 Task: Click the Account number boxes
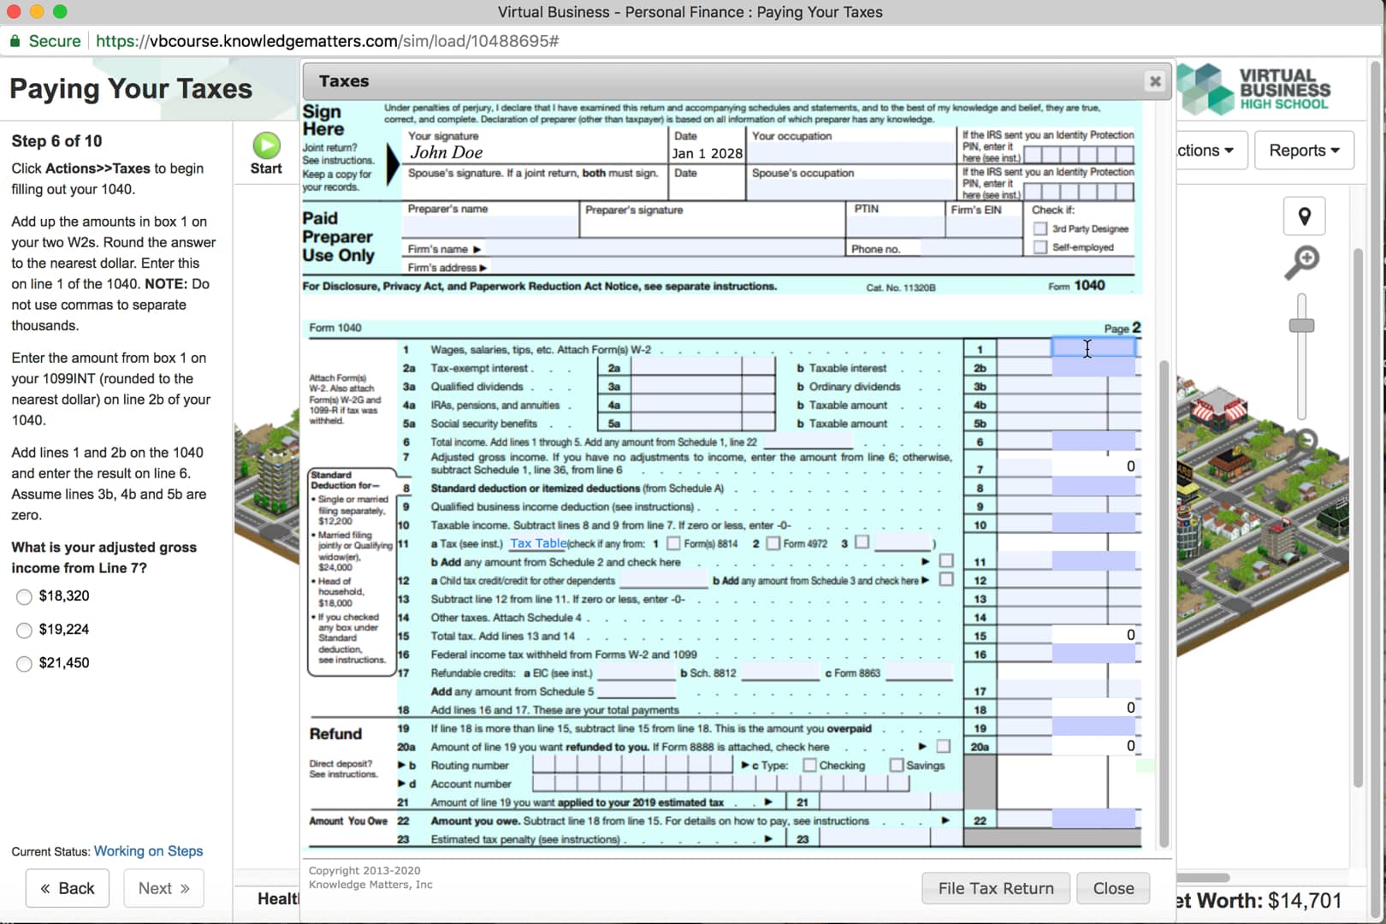(720, 783)
